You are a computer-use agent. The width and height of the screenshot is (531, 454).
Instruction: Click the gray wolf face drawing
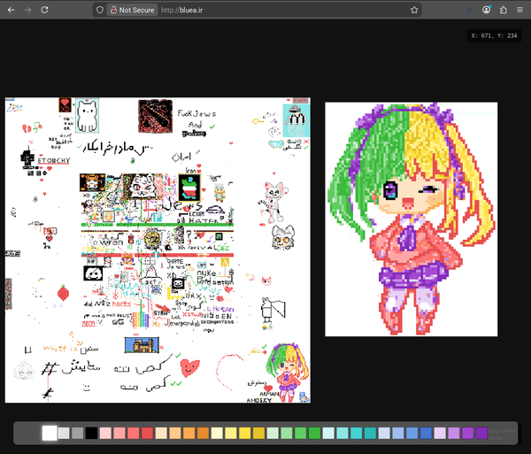click(283, 238)
